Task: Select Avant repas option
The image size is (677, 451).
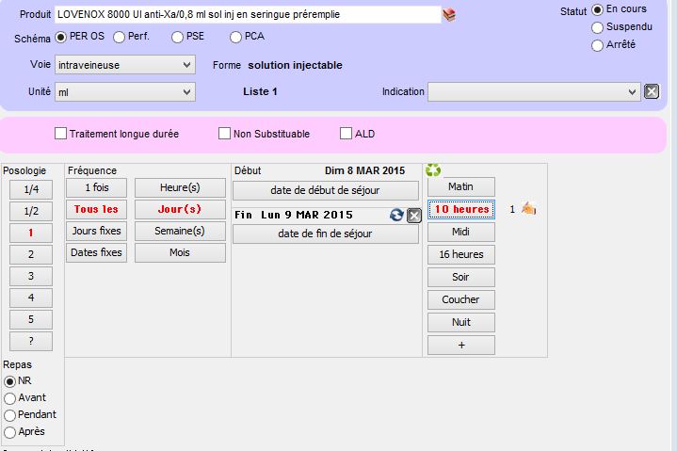Action: pyautogui.click(x=9, y=398)
